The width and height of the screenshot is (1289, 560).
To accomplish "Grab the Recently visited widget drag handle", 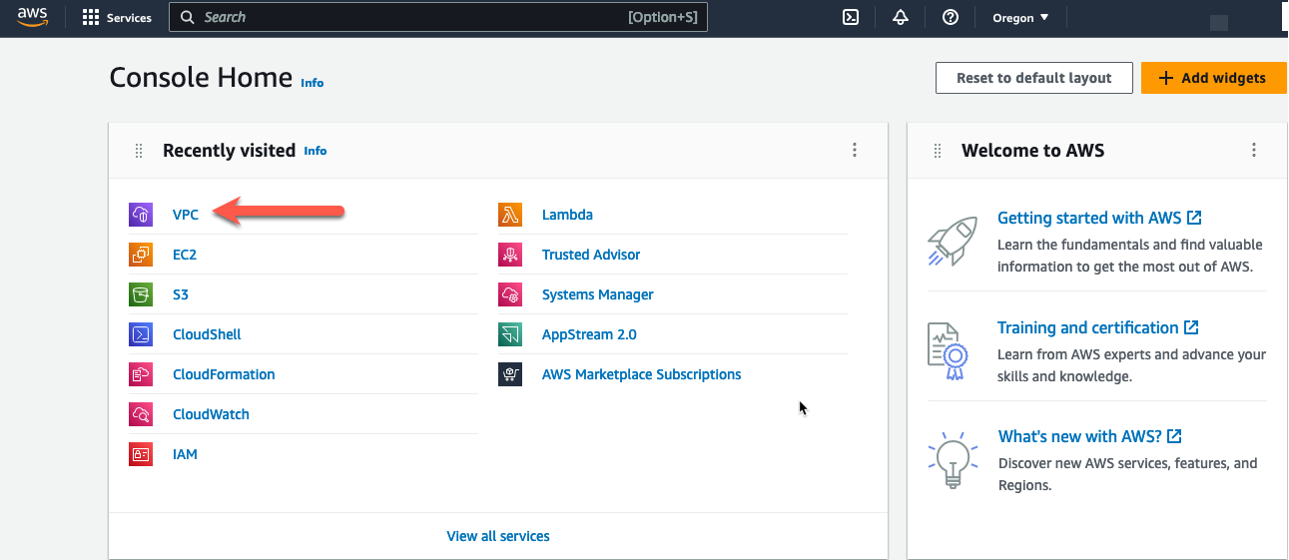I will tap(139, 151).
